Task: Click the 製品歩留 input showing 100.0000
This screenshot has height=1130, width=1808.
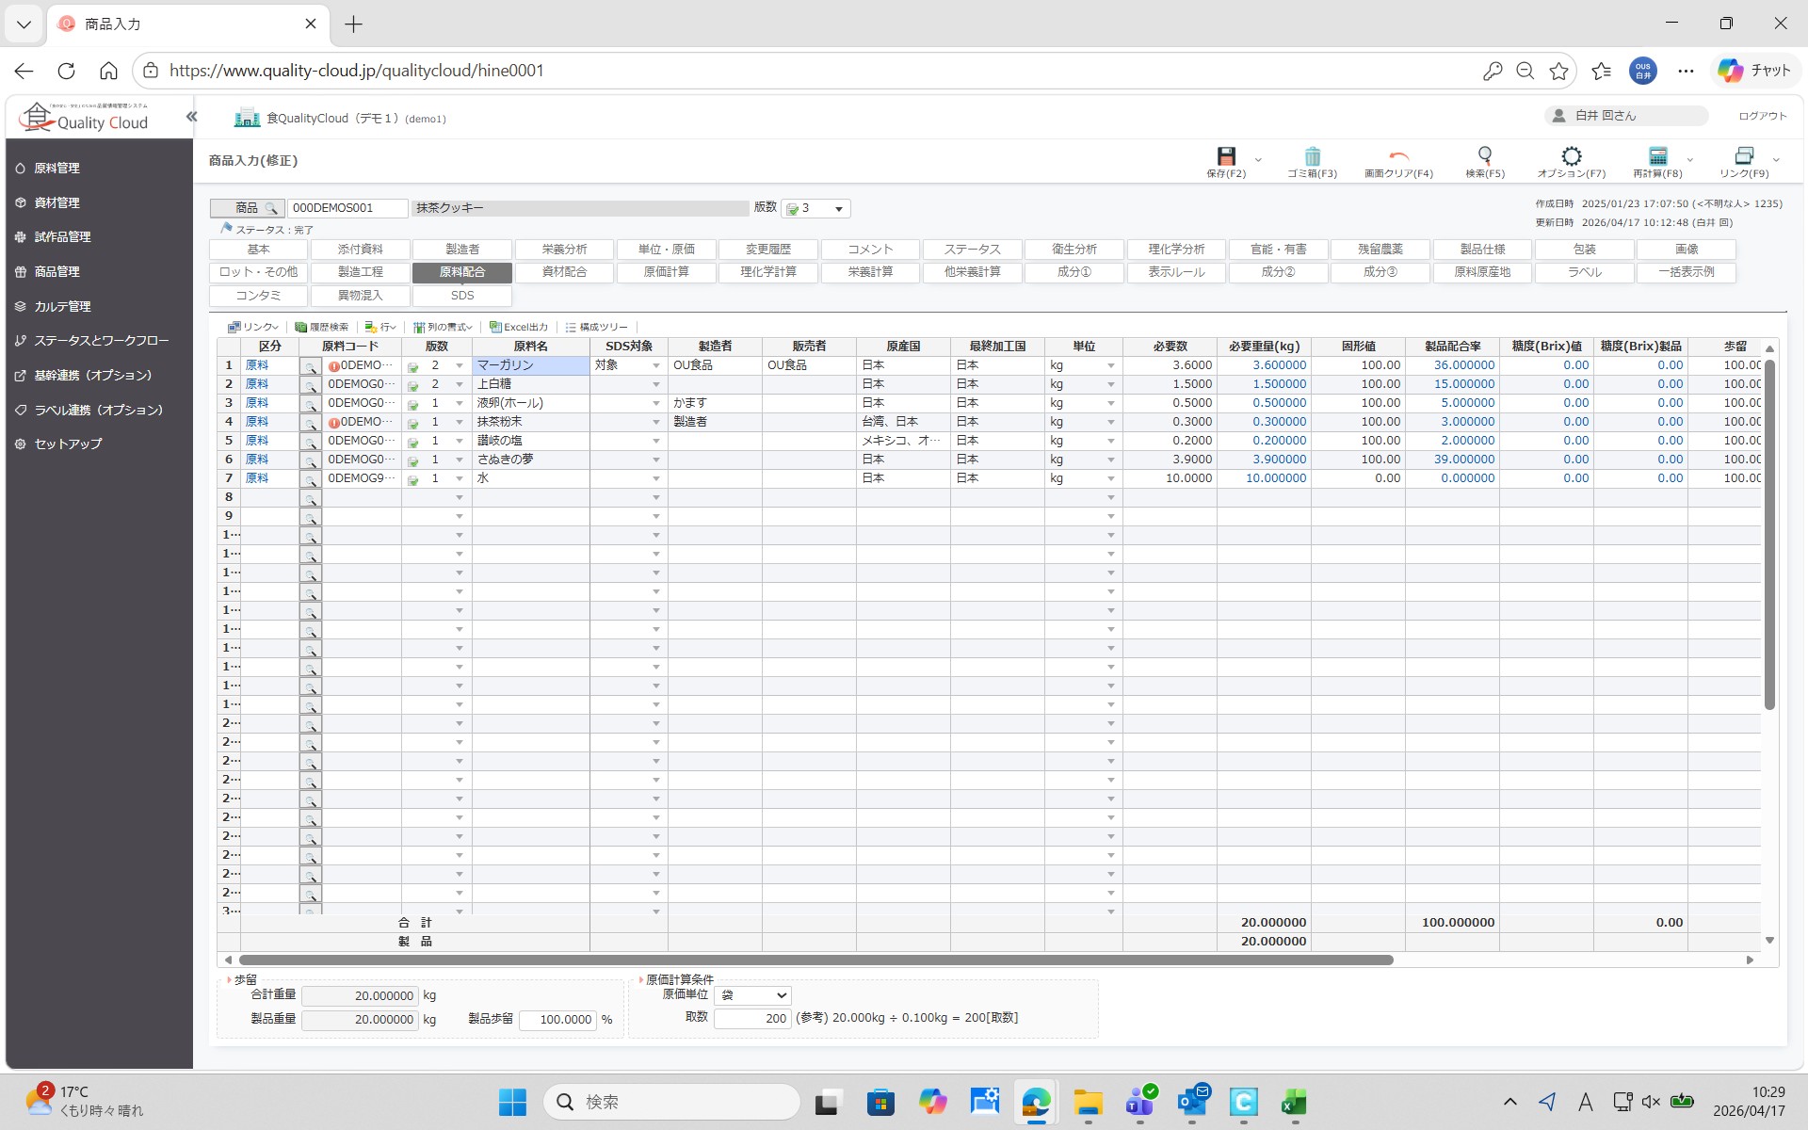Action: [x=557, y=1020]
